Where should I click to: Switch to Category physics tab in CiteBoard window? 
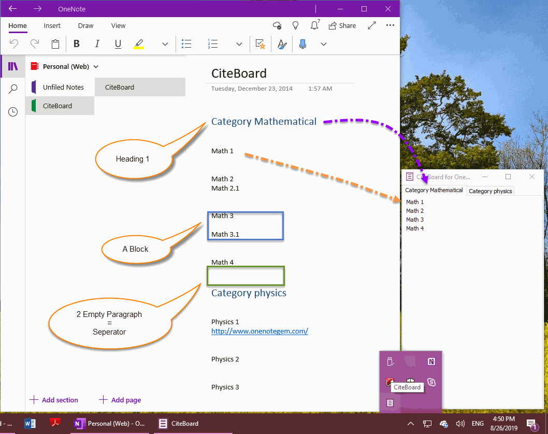[491, 191]
